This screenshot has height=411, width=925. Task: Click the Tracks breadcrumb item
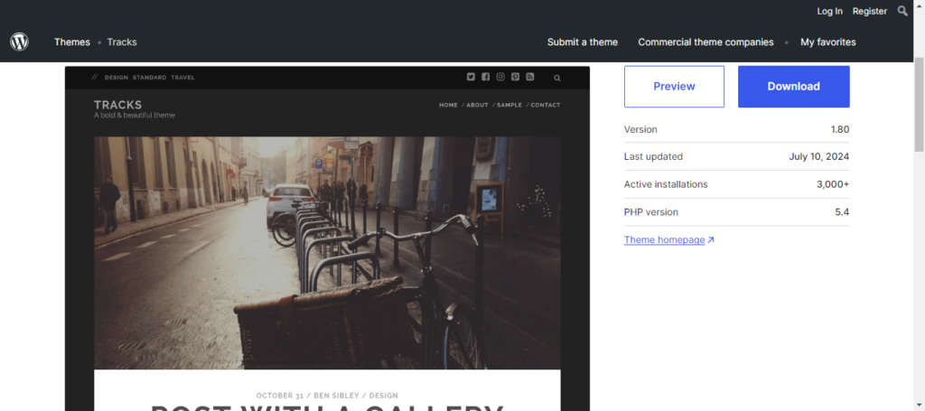coord(122,42)
